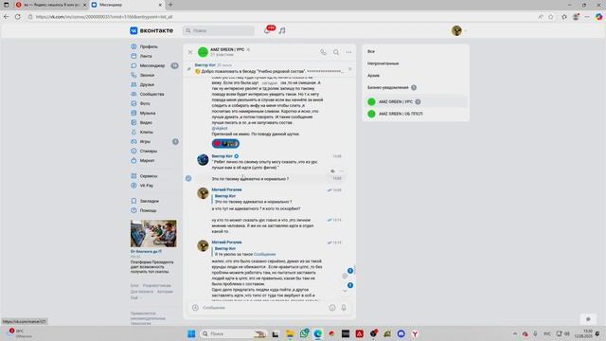Open the AMZ GREEN | УРС chat title
This screenshot has width=606, height=341.
(x=227, y=49)
